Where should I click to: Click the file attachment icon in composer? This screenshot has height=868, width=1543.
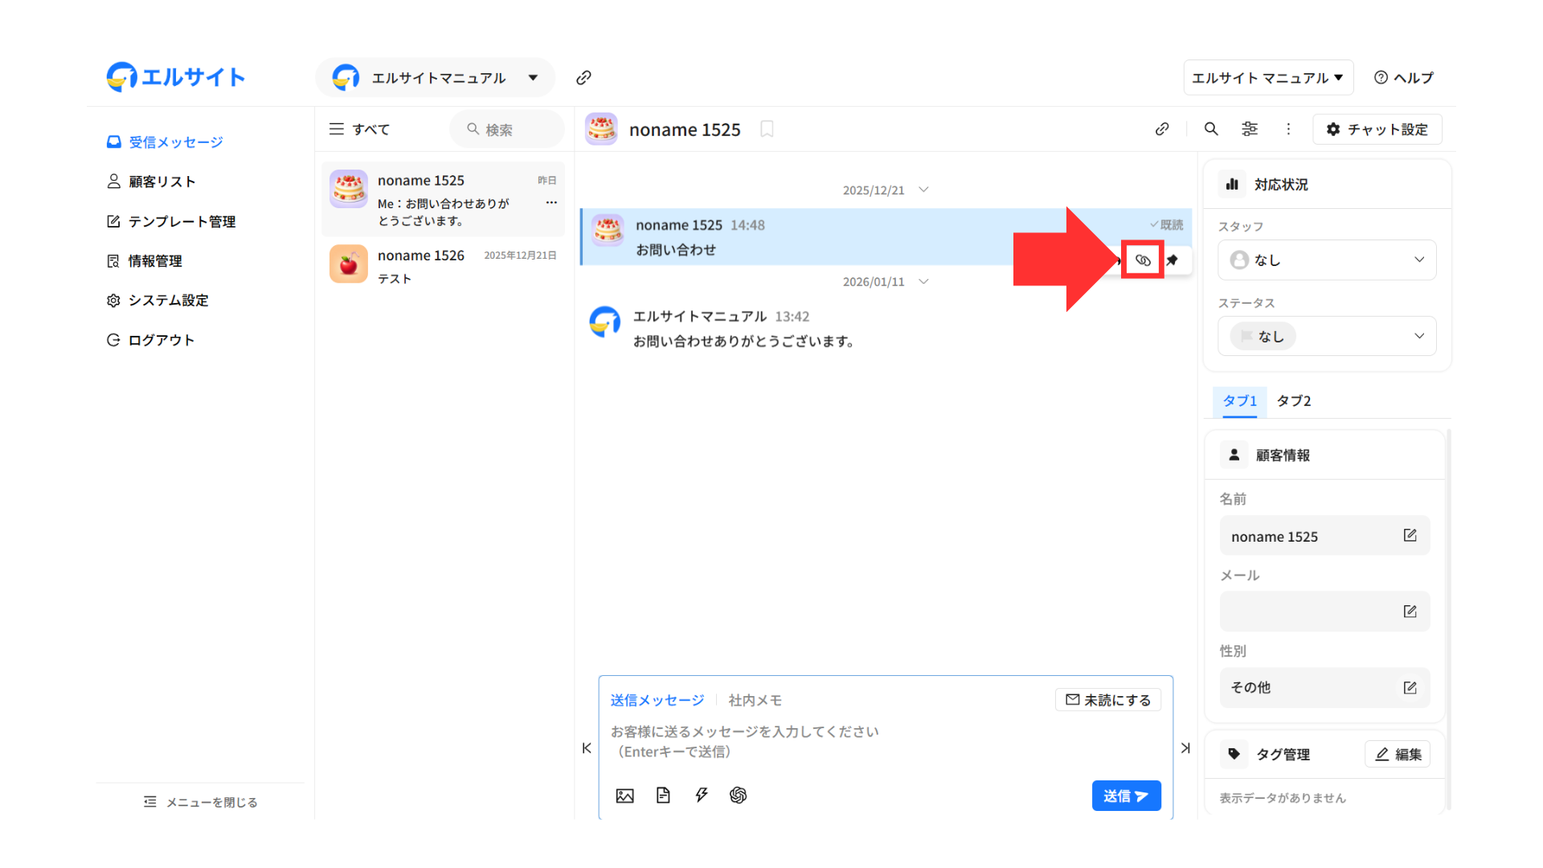663,796
